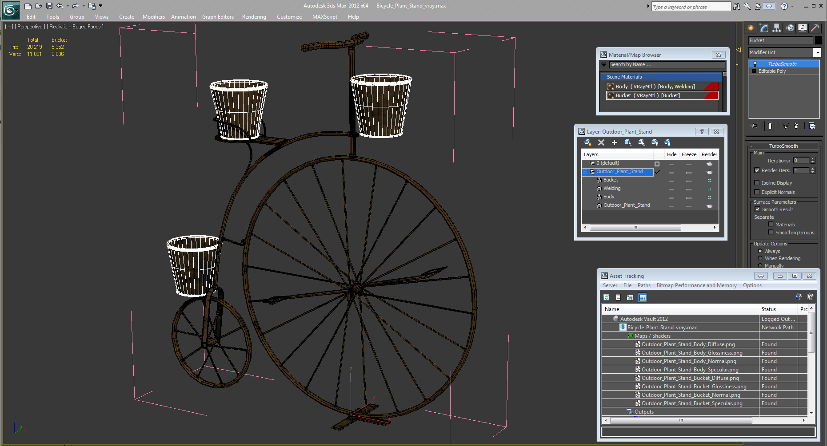Viewport: 827px width, 446px height.
Task: Click the Undo arrow icon
Action: tap(60, 6)
